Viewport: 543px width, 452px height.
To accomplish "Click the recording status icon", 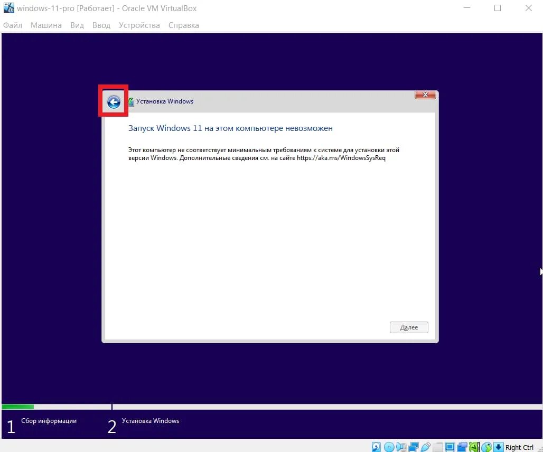I will (462, 447).
